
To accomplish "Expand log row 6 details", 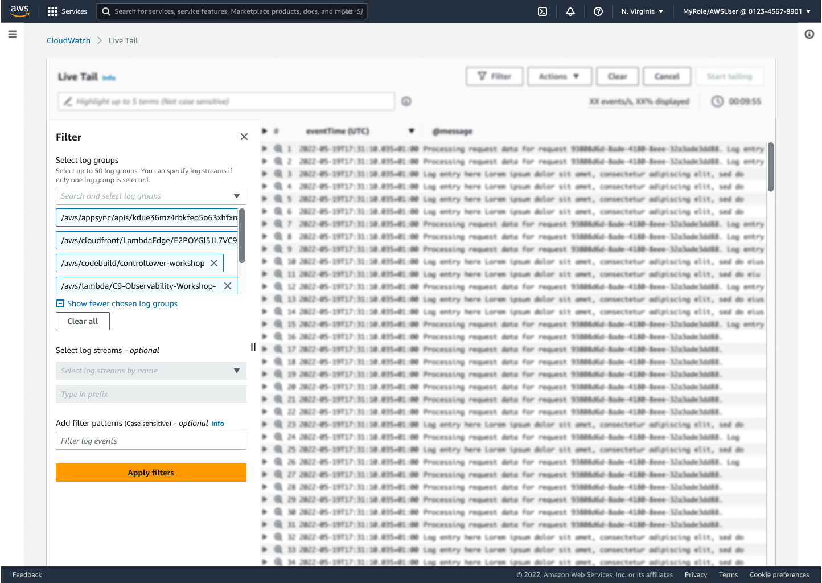I will coord(265,211).
